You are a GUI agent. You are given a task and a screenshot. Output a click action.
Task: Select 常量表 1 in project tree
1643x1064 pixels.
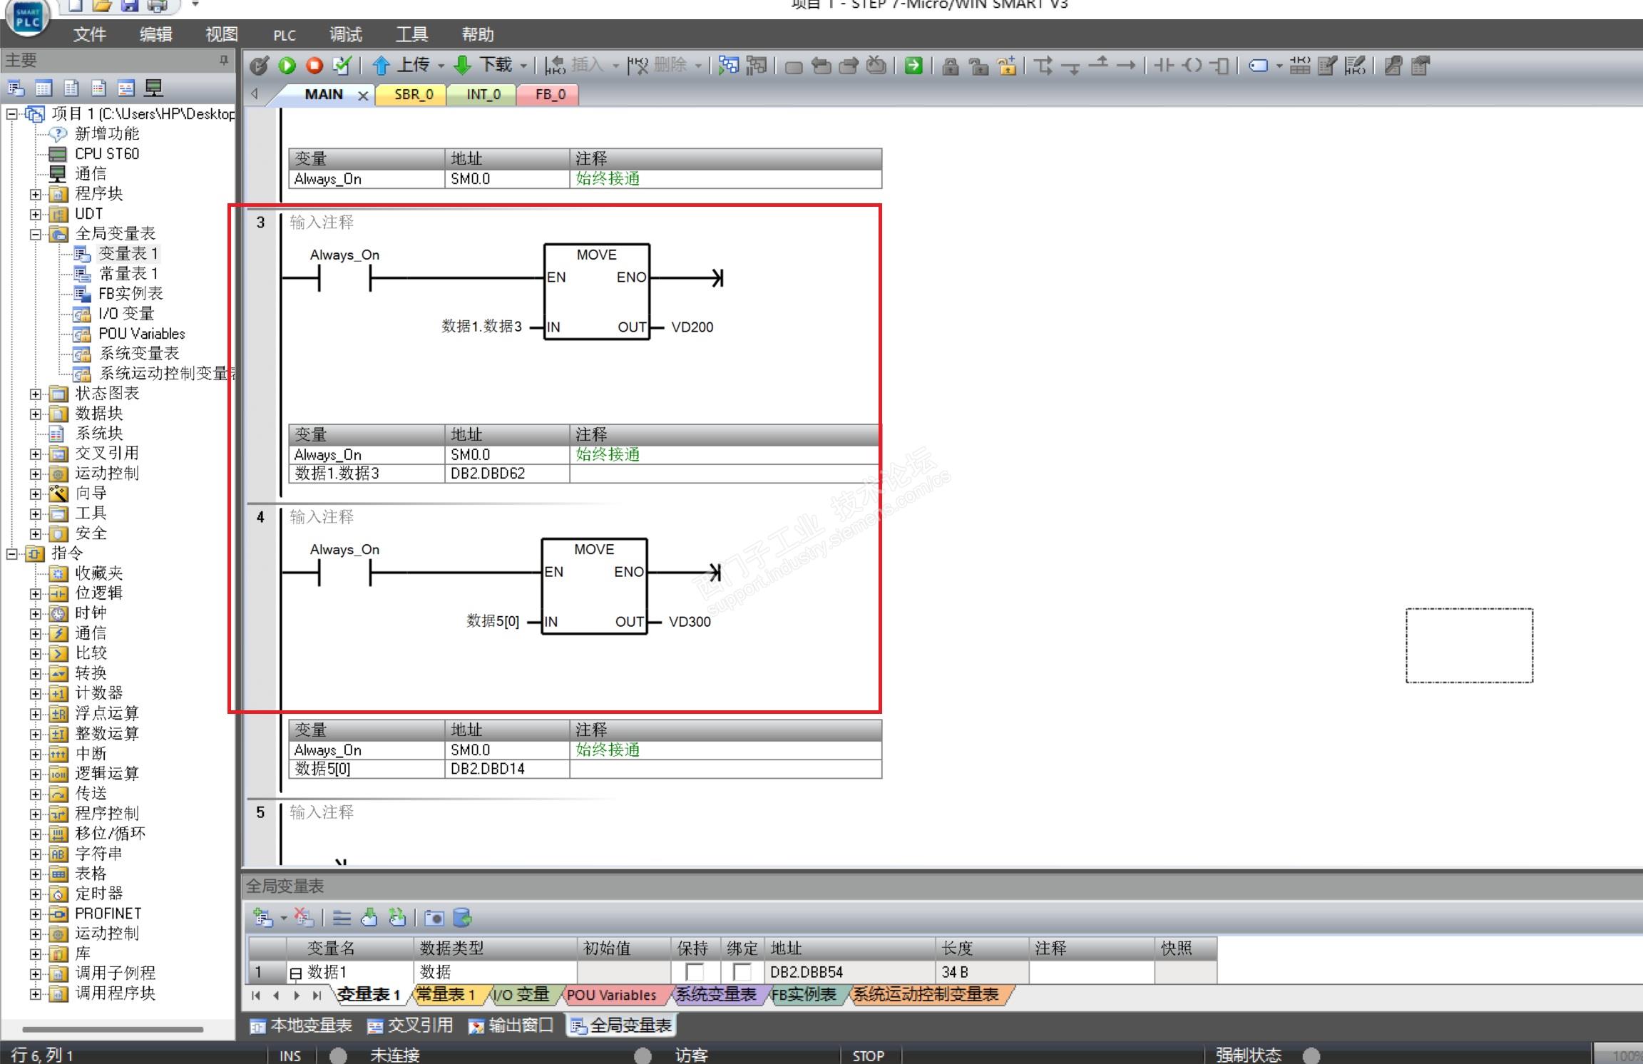[128, 274]
